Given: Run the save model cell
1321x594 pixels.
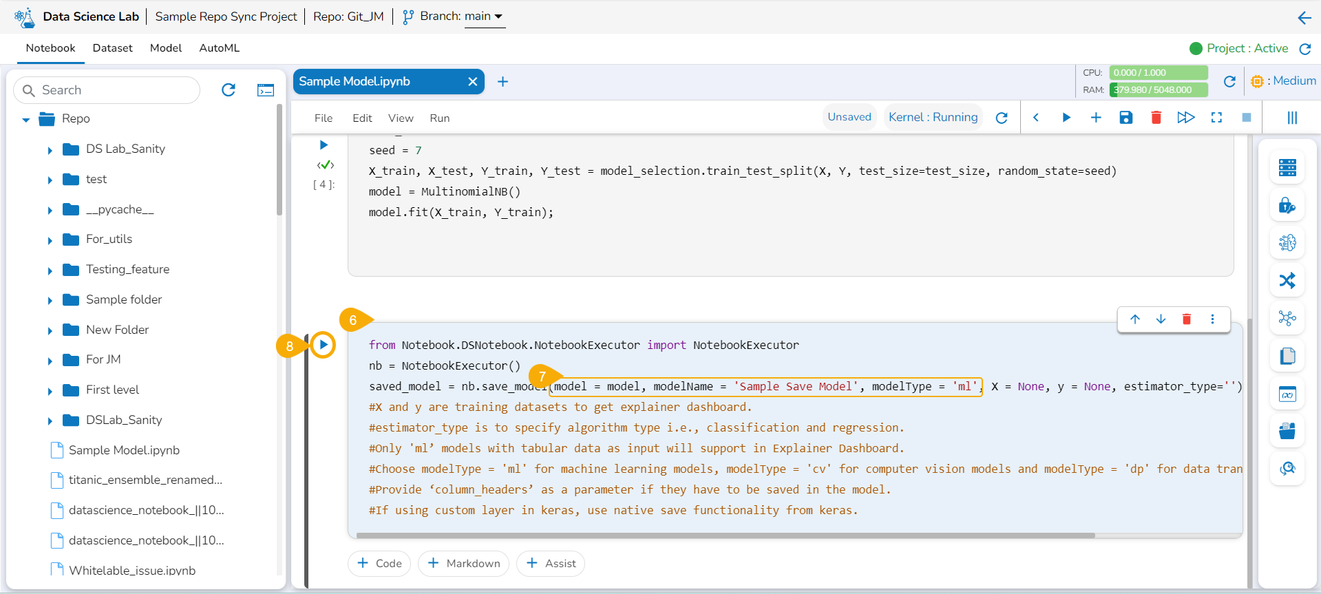Looking at the screenshot, I should (x=323, y=345).
